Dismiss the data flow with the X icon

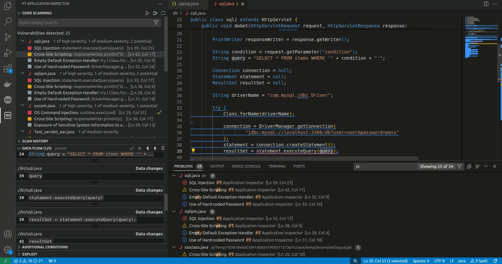point(140,148)
